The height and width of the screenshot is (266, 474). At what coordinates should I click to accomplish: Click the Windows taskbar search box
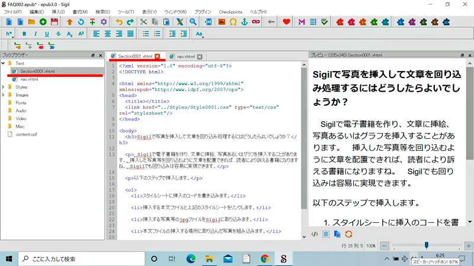pyautogui.click(x=77, y=258)
